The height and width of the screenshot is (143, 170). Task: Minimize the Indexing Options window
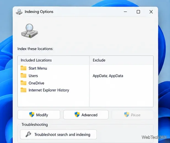pos(125,12)
